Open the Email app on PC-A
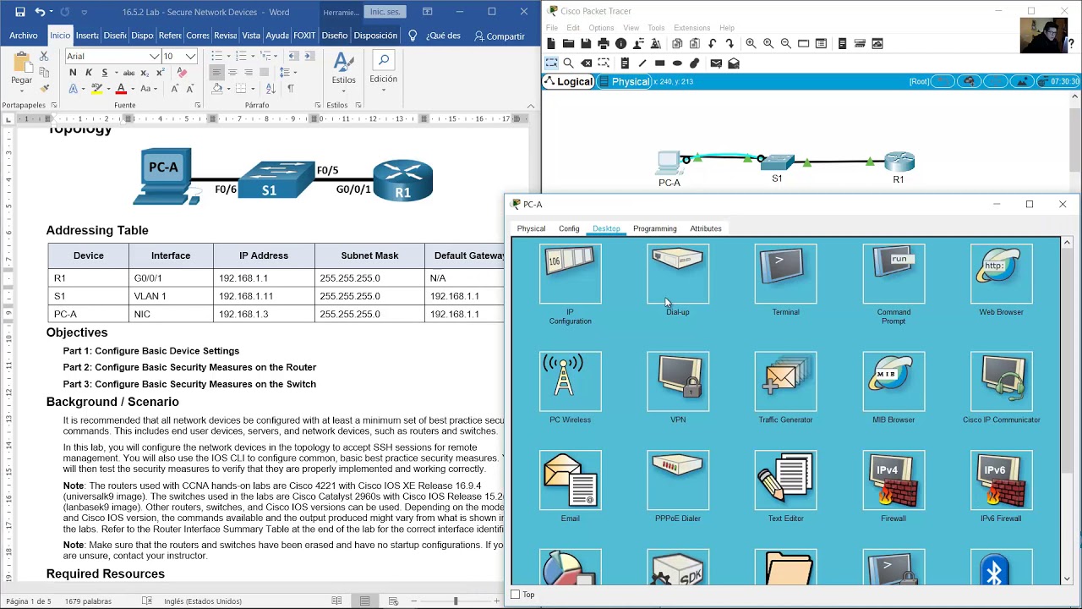The height and width of the screenshot is (609, 1082). coord(571,480)
